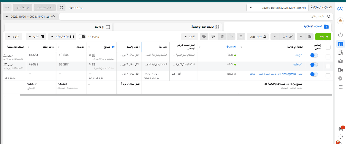The image size is (346, 144).
Task: Open the eng-1 campaign link
Action: pyautogui.click(x=299, y=55)
